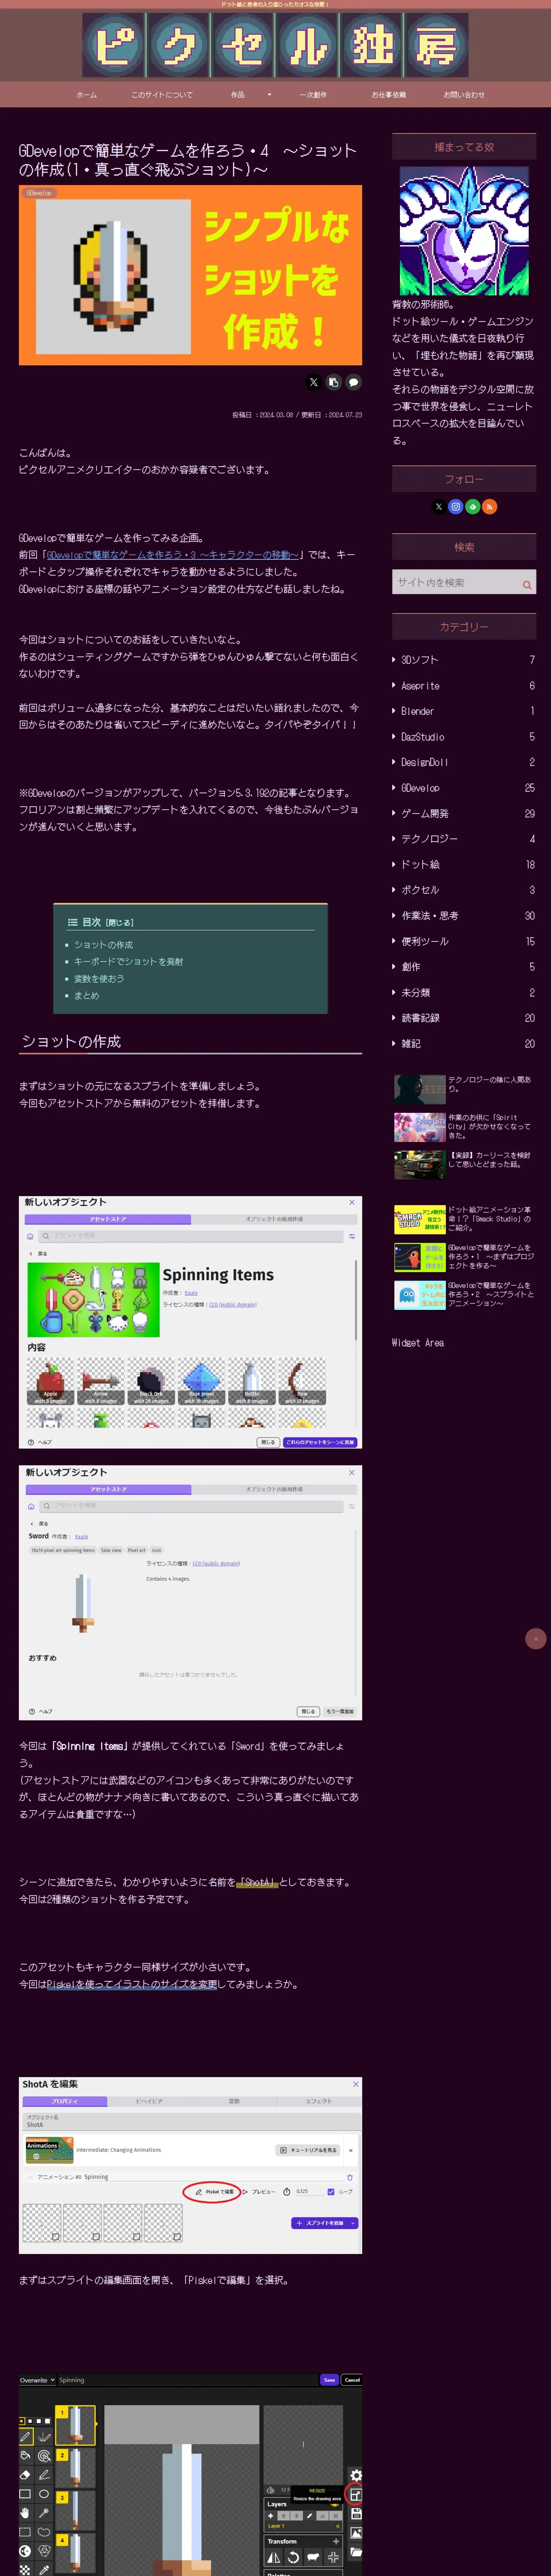Open the DesignDoll category
Image resolution: width=551 pixels, height=2576 pixels.
point(463,762)
